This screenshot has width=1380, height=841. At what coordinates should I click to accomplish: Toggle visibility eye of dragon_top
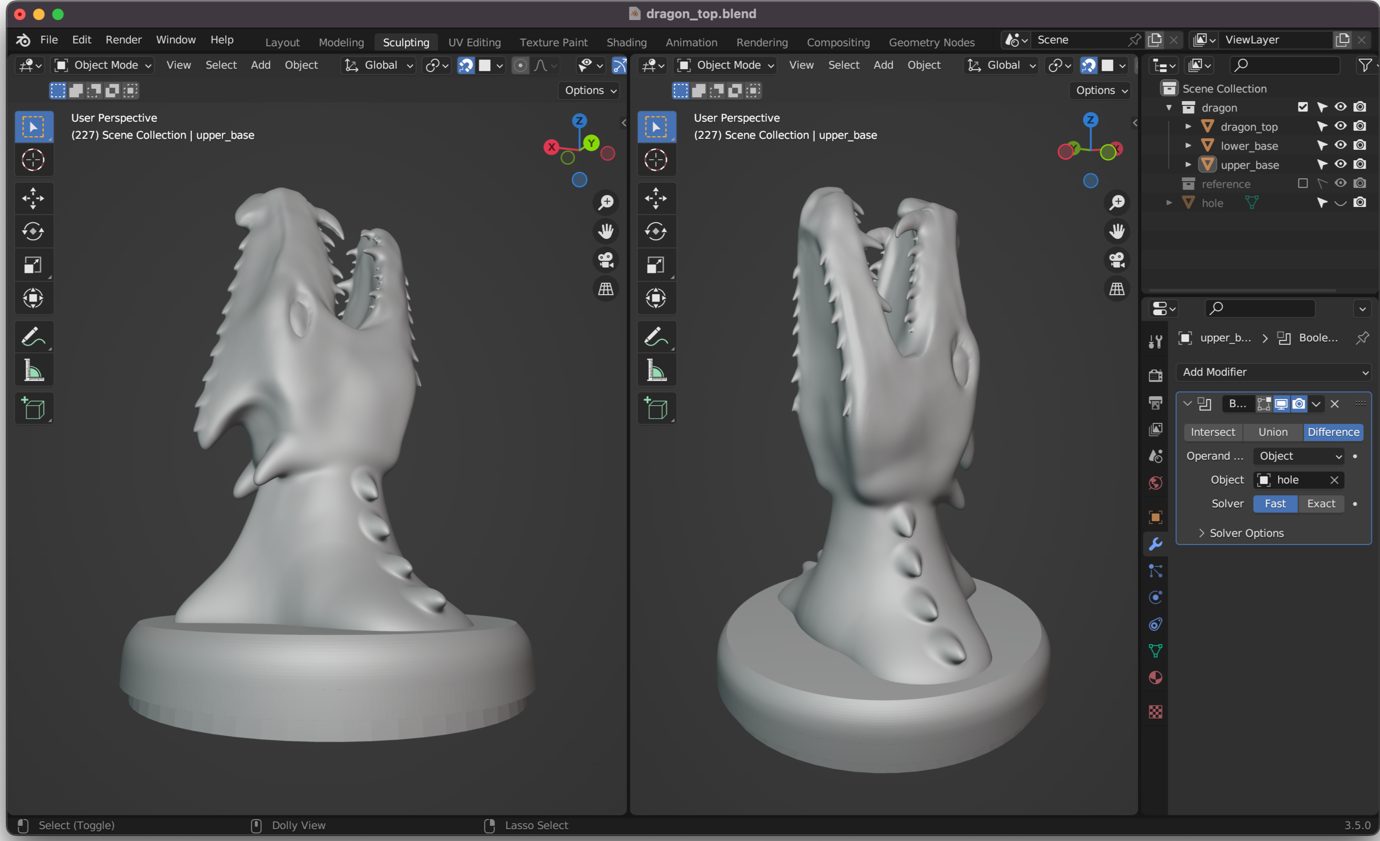(x=1340, y=126)
